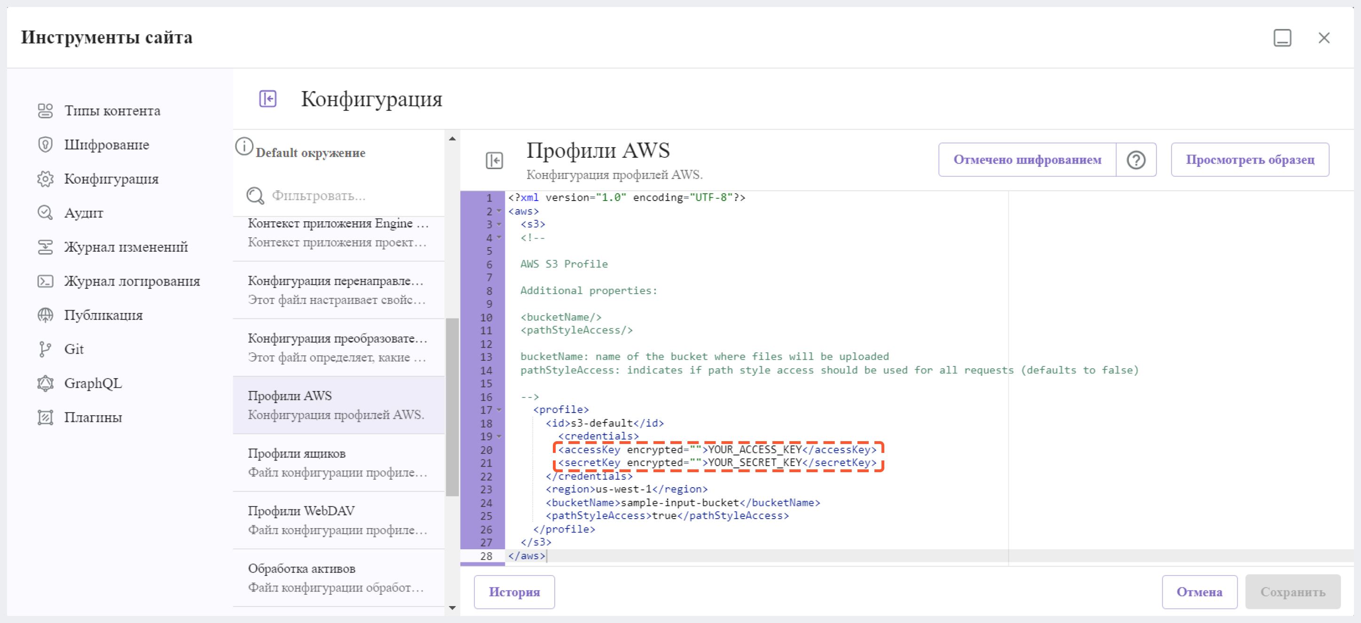Click YOUR_ACCESS_KEY text on line 20

[755, 450]
